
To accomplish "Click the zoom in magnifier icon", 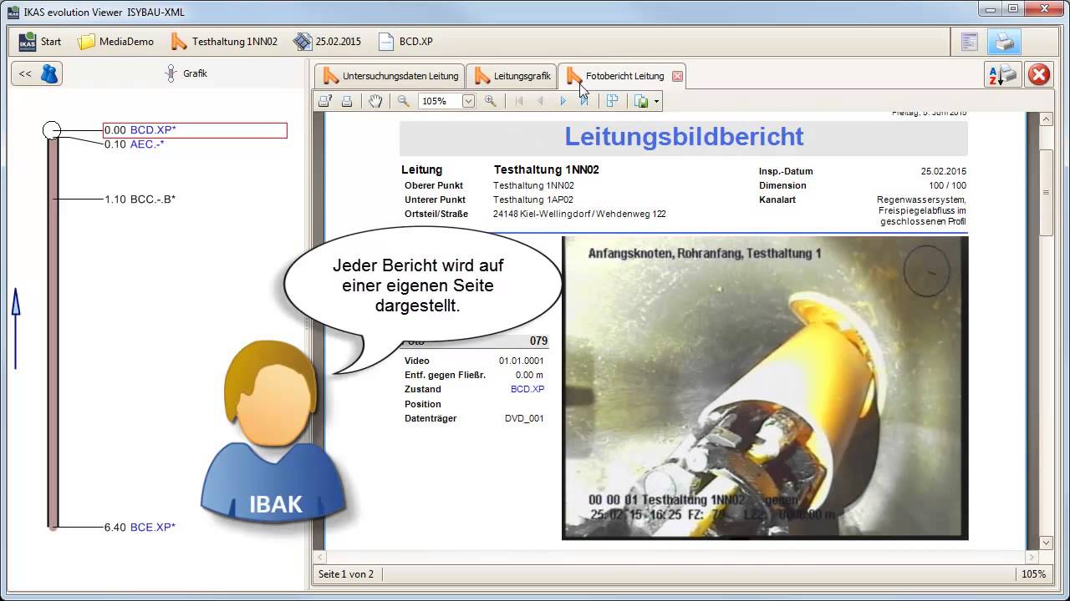I will (x=491, y=101).
